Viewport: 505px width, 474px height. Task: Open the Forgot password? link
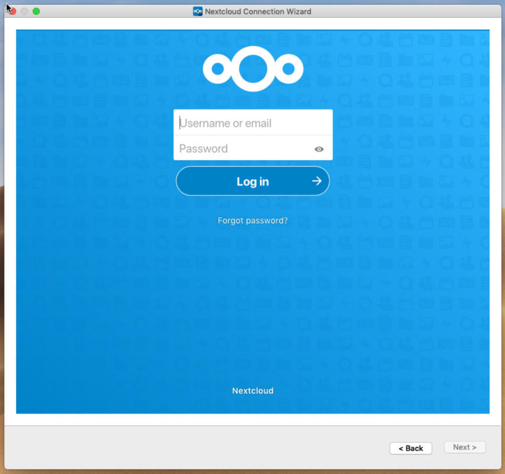click(252, 221)
